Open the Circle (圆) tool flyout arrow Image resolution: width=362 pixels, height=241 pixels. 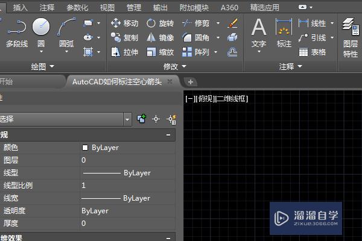[41, 52]
